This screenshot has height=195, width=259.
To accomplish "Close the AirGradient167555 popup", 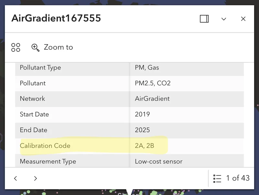I will point(243,19).
